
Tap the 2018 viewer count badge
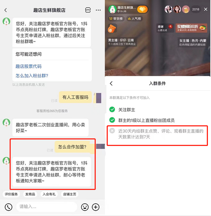196,9
